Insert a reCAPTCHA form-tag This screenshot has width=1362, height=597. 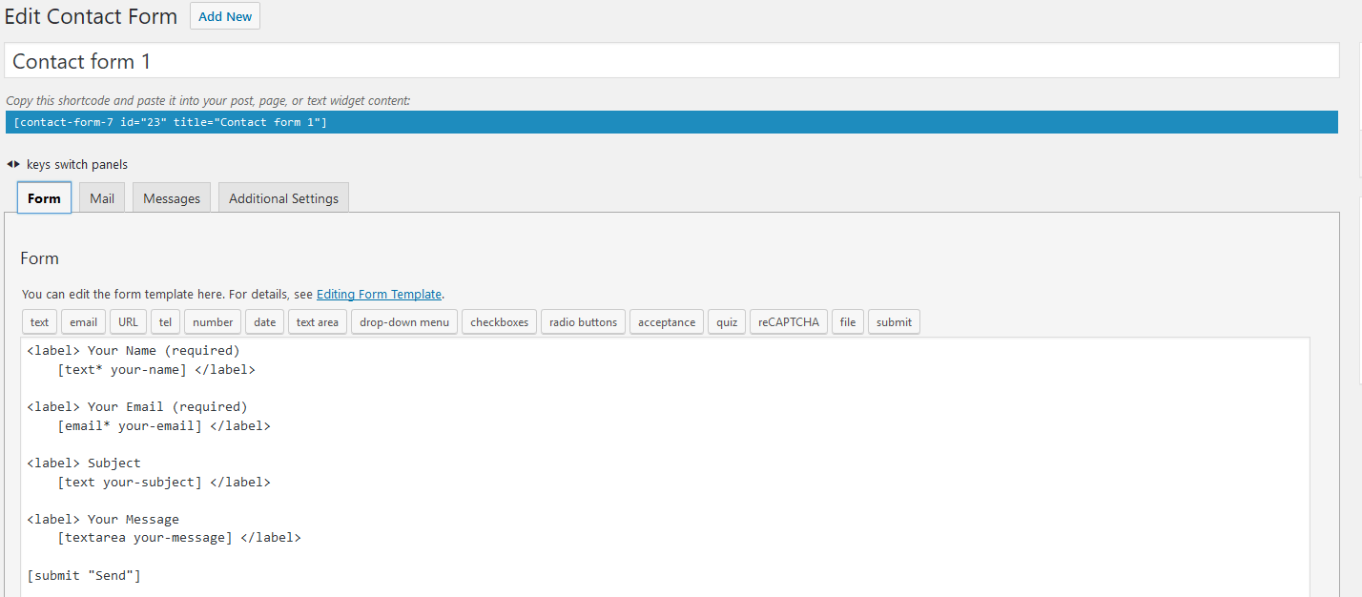click(788, 321)
